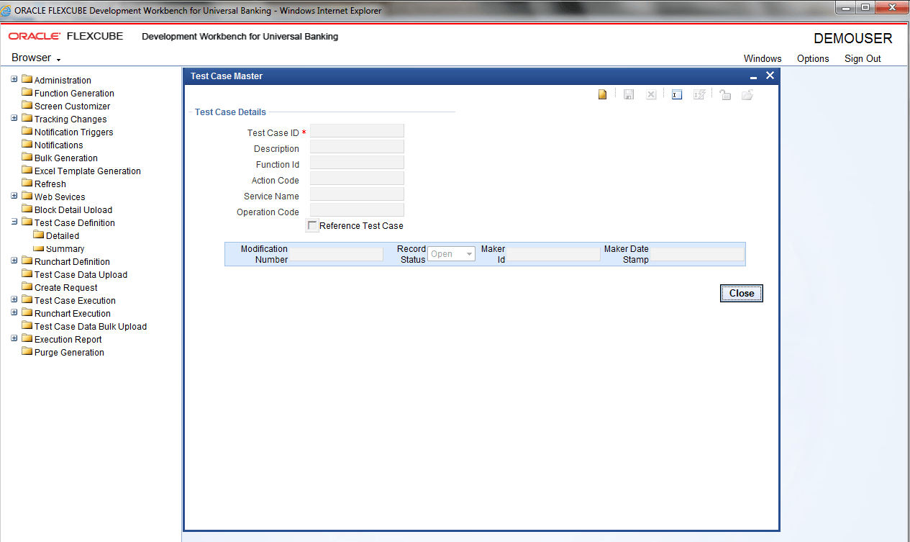Click the Oracle FLEXCUBE logo

click(65, 36)
